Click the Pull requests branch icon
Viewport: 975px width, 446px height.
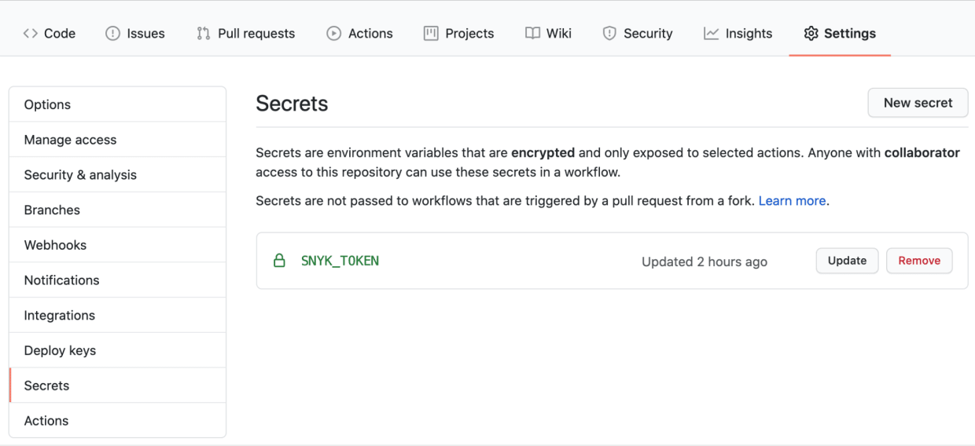(x=203, y=33)
